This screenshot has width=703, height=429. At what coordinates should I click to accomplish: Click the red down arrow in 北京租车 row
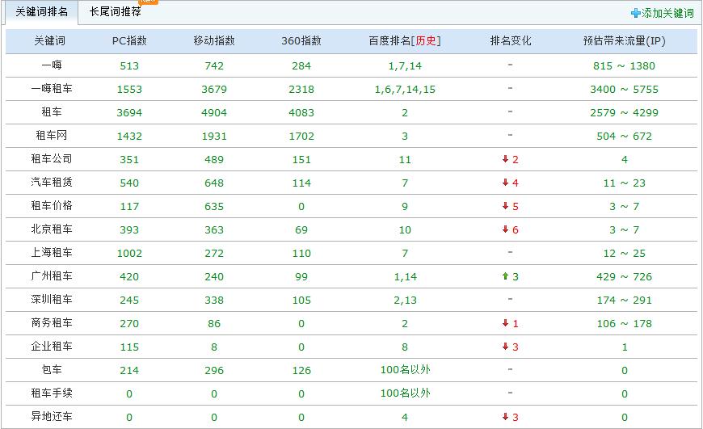505,230
